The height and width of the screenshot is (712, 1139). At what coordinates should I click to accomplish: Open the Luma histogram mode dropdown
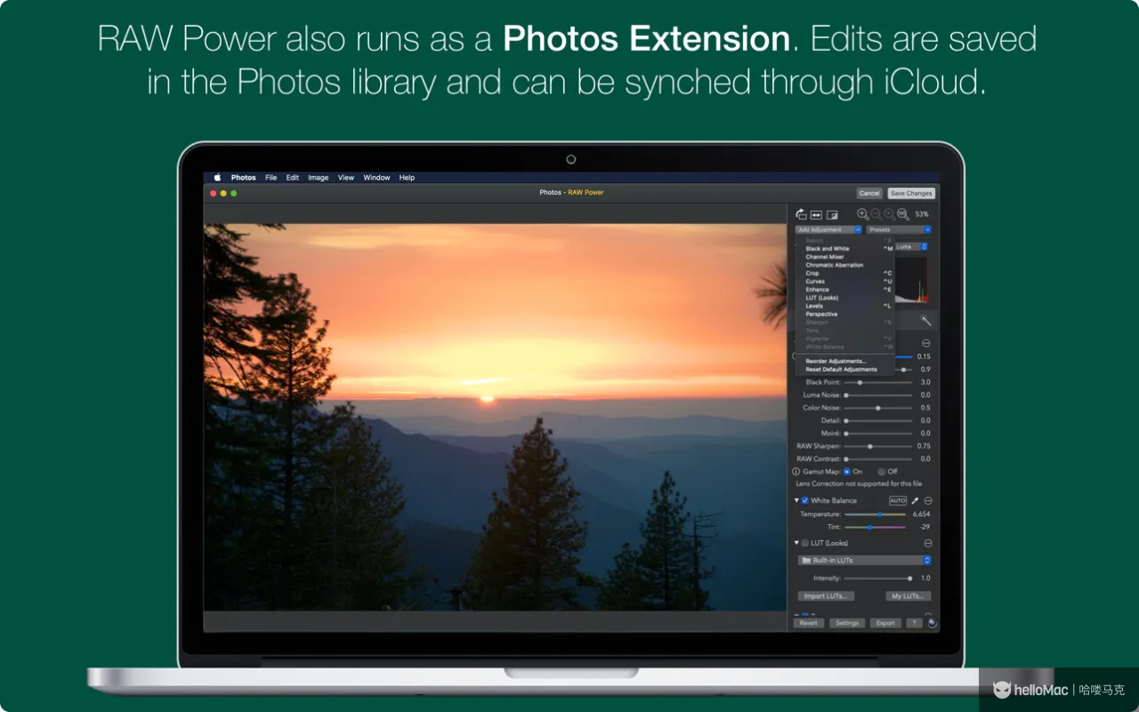(x=911, y=247)
